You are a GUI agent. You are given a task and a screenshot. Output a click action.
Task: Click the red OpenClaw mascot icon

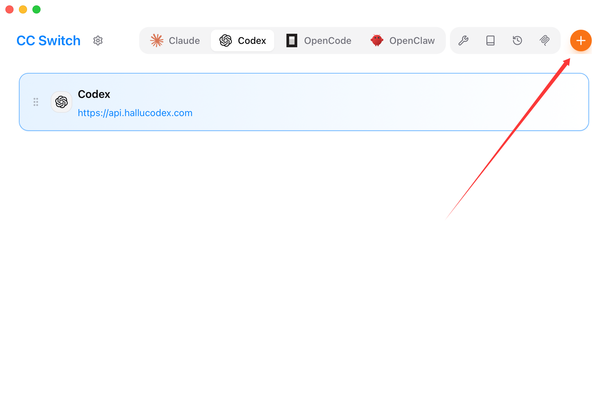click(x=377, y=40)
